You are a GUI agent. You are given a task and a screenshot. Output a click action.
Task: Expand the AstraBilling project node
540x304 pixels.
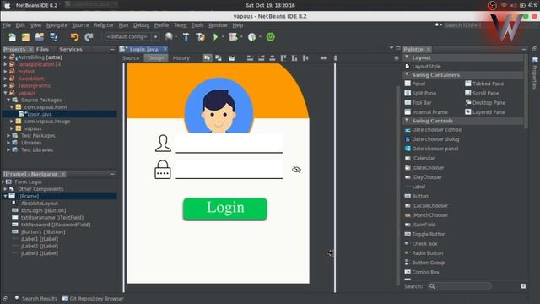coord(5,57)
